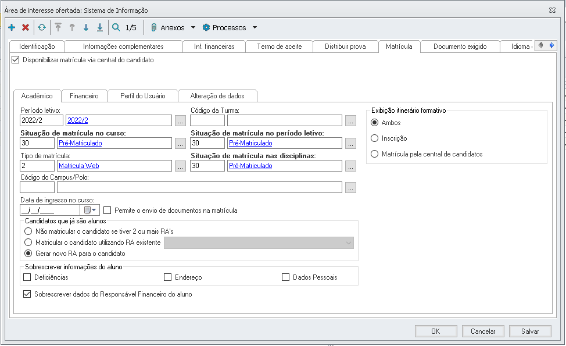Click the Processos gear icon
566x346 pixels.
(x=206, y=27)
